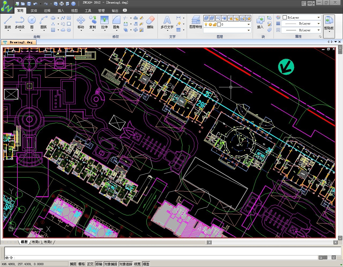Screen dimensions: 343x267
Task: Toggle 对象捕捉 object snap in status bar
Action: click(111, 264)
